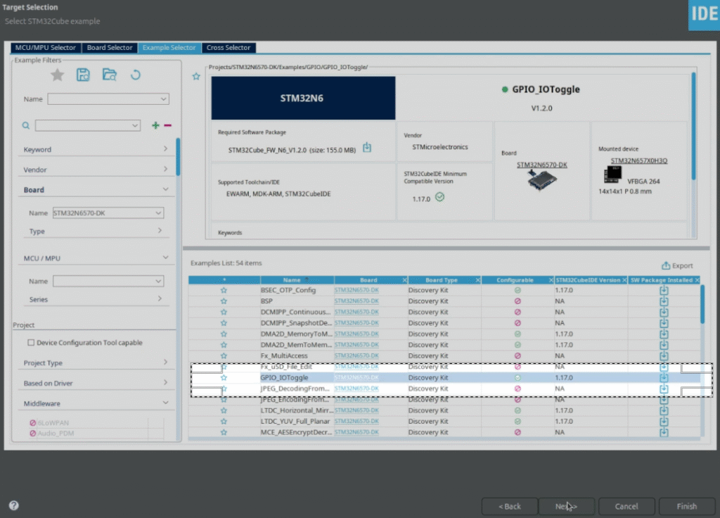Download the STM32Cube_FW_N6 software package icon

click(366, 148)
